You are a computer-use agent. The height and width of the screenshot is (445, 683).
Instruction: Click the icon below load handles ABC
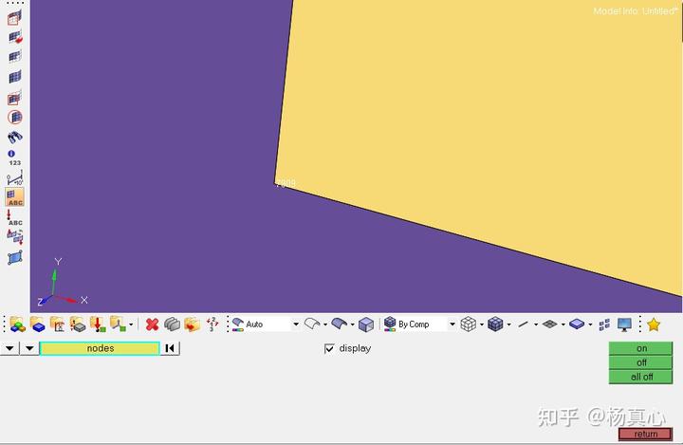point(15,236)
